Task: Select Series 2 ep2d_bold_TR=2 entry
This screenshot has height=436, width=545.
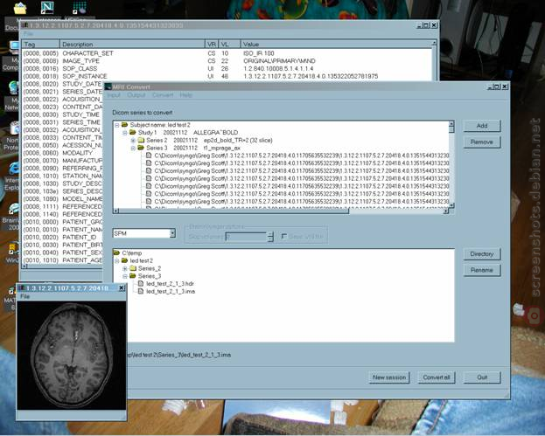Action: tap(209, 141)
